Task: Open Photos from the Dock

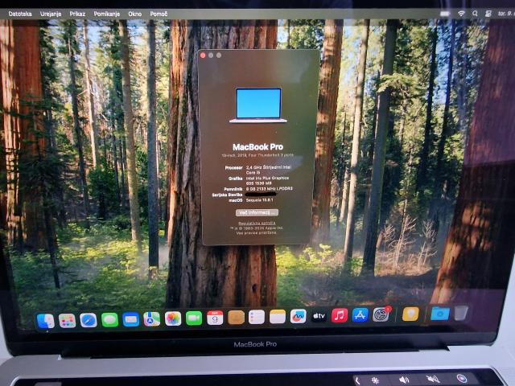Action: 173,318
